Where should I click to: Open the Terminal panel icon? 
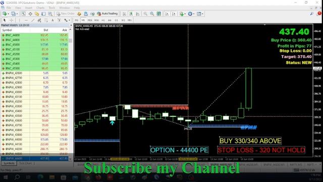click(43, 14)
